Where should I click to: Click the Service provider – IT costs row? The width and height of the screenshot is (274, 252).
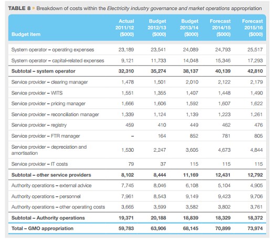[x=137, y=164]
